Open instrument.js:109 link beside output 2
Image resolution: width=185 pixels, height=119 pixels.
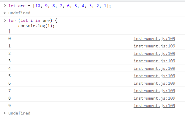pos(154,54)
